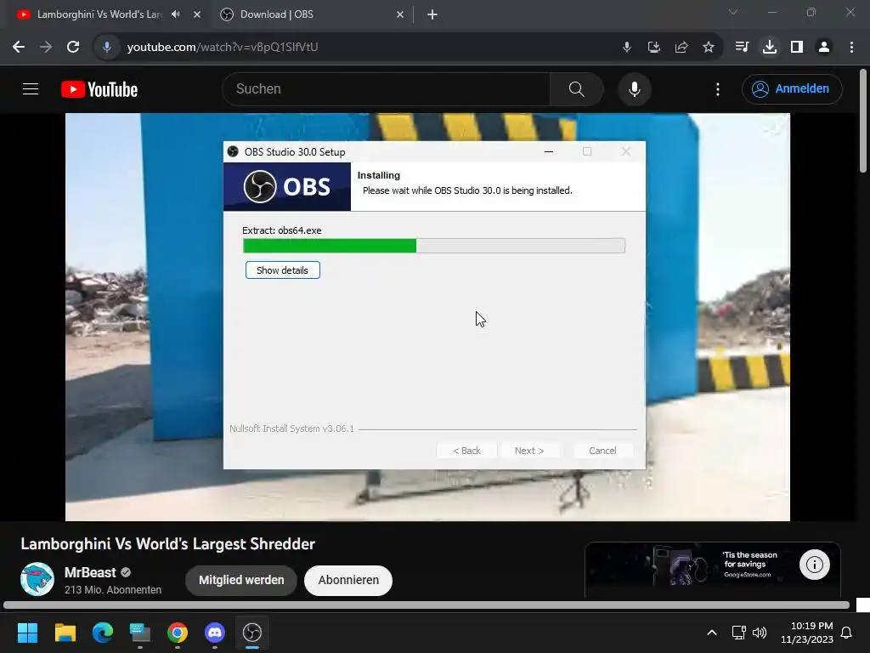Screen dimensions: 870x653
Task: Open the media controls icon in Chrome
Action: tap(742, 48)
